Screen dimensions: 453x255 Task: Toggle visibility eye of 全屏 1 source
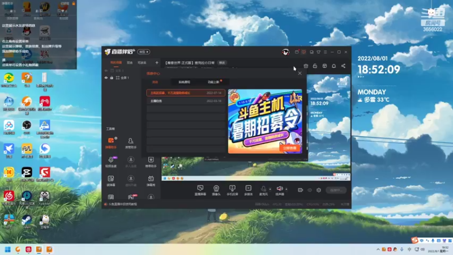tap(106, 78)
